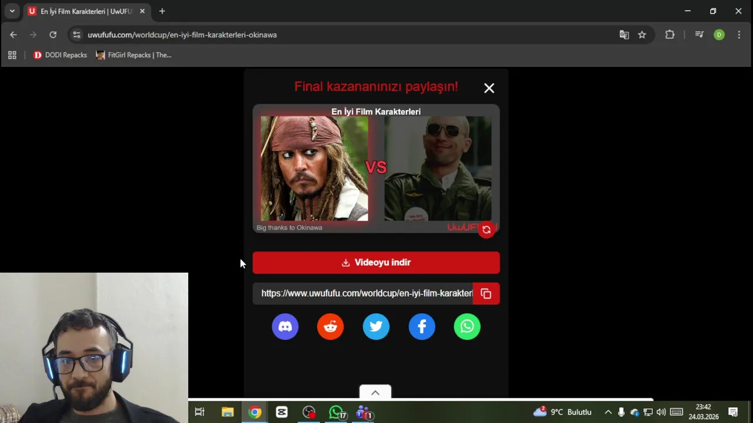Screen dimensions: 753x423
Task: Click the Jack Sparrow image in the preview
Action: [314, 169]
